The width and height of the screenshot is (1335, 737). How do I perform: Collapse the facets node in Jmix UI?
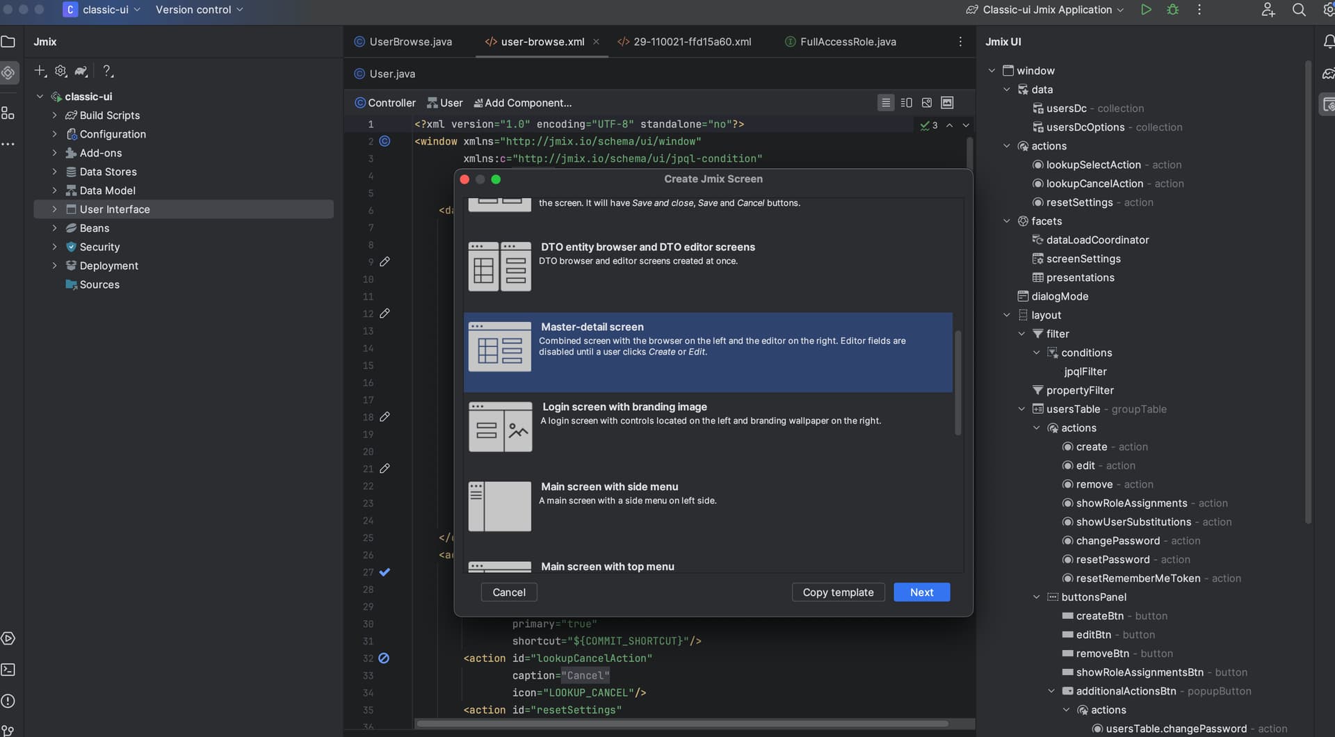(x=1006, y=221)
